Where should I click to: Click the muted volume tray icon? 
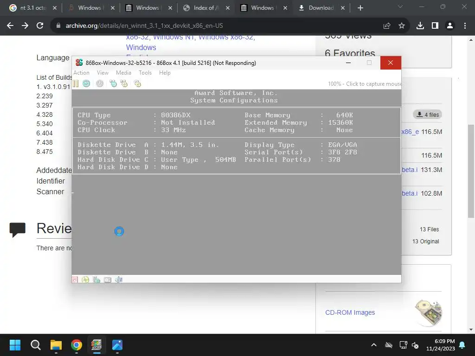(x=415, y=345)
